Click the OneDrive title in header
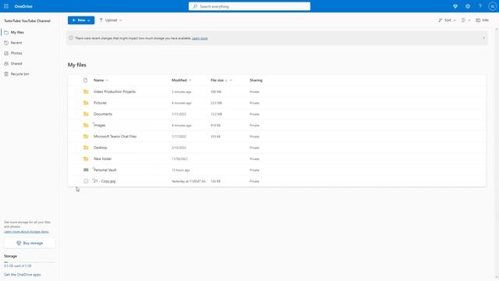Viewport: 499px width, 281px height. click(x=23, y=6)
